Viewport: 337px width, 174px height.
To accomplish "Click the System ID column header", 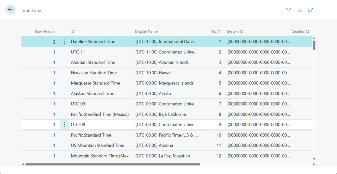I will point(235,31).
